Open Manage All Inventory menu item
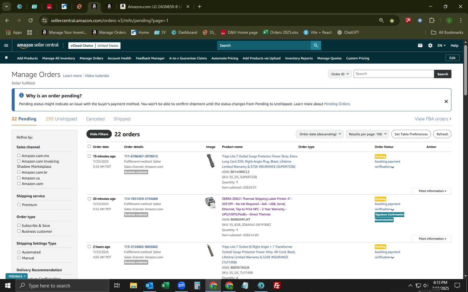Screen dimensions: 468x292 point(58,58)
